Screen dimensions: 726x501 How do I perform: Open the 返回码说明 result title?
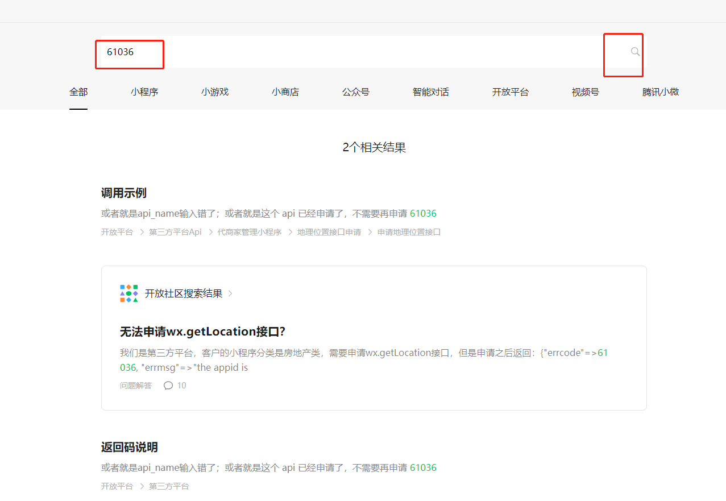130,447
